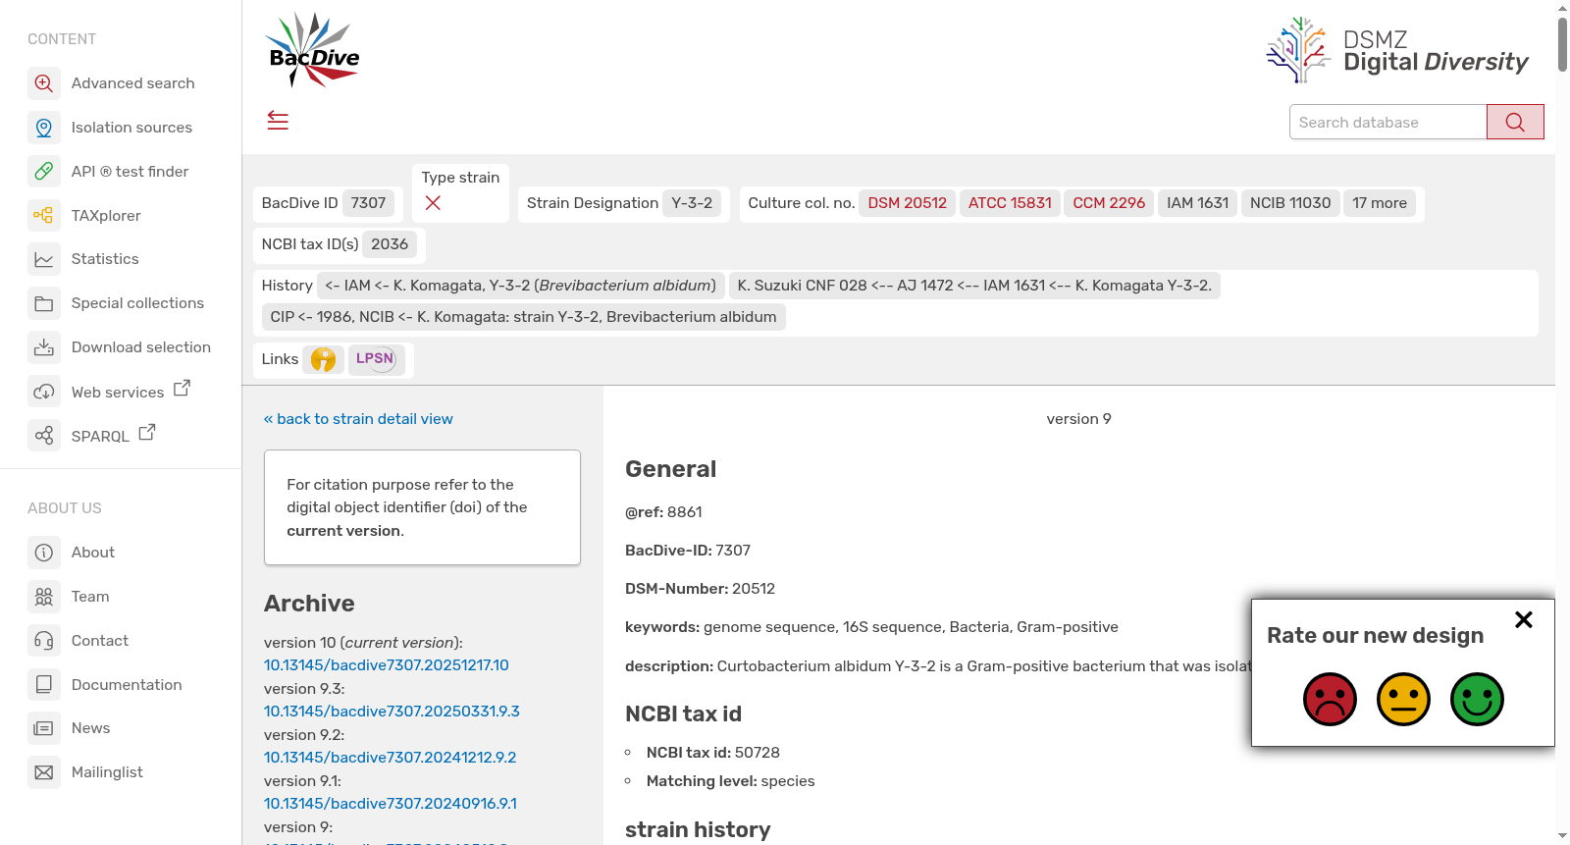Click the Statistics chart icon
The image size is (1570, 845).
point(44,259)
